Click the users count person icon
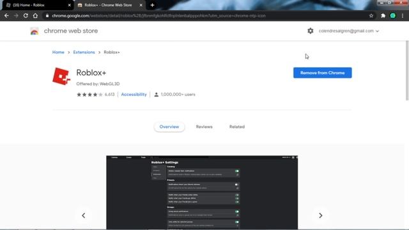Viewport: 409px width, 230px height. coord(156,95)
